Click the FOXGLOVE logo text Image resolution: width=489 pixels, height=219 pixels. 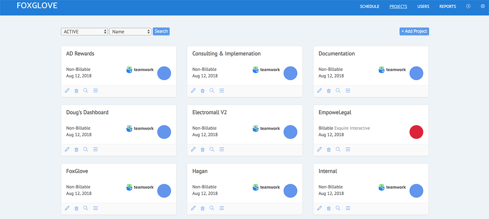click(x=37, y=6)
